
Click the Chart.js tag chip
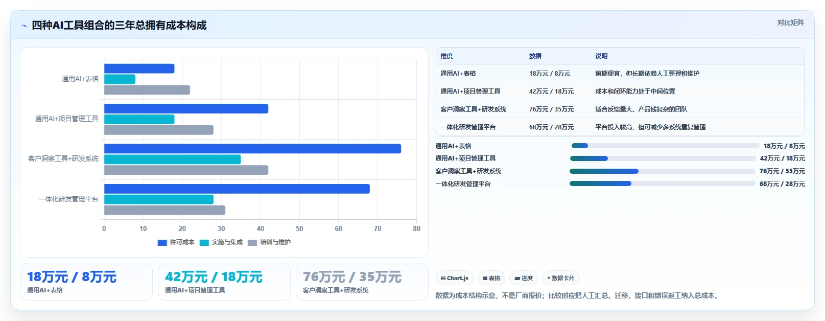[x=455, y=278]
